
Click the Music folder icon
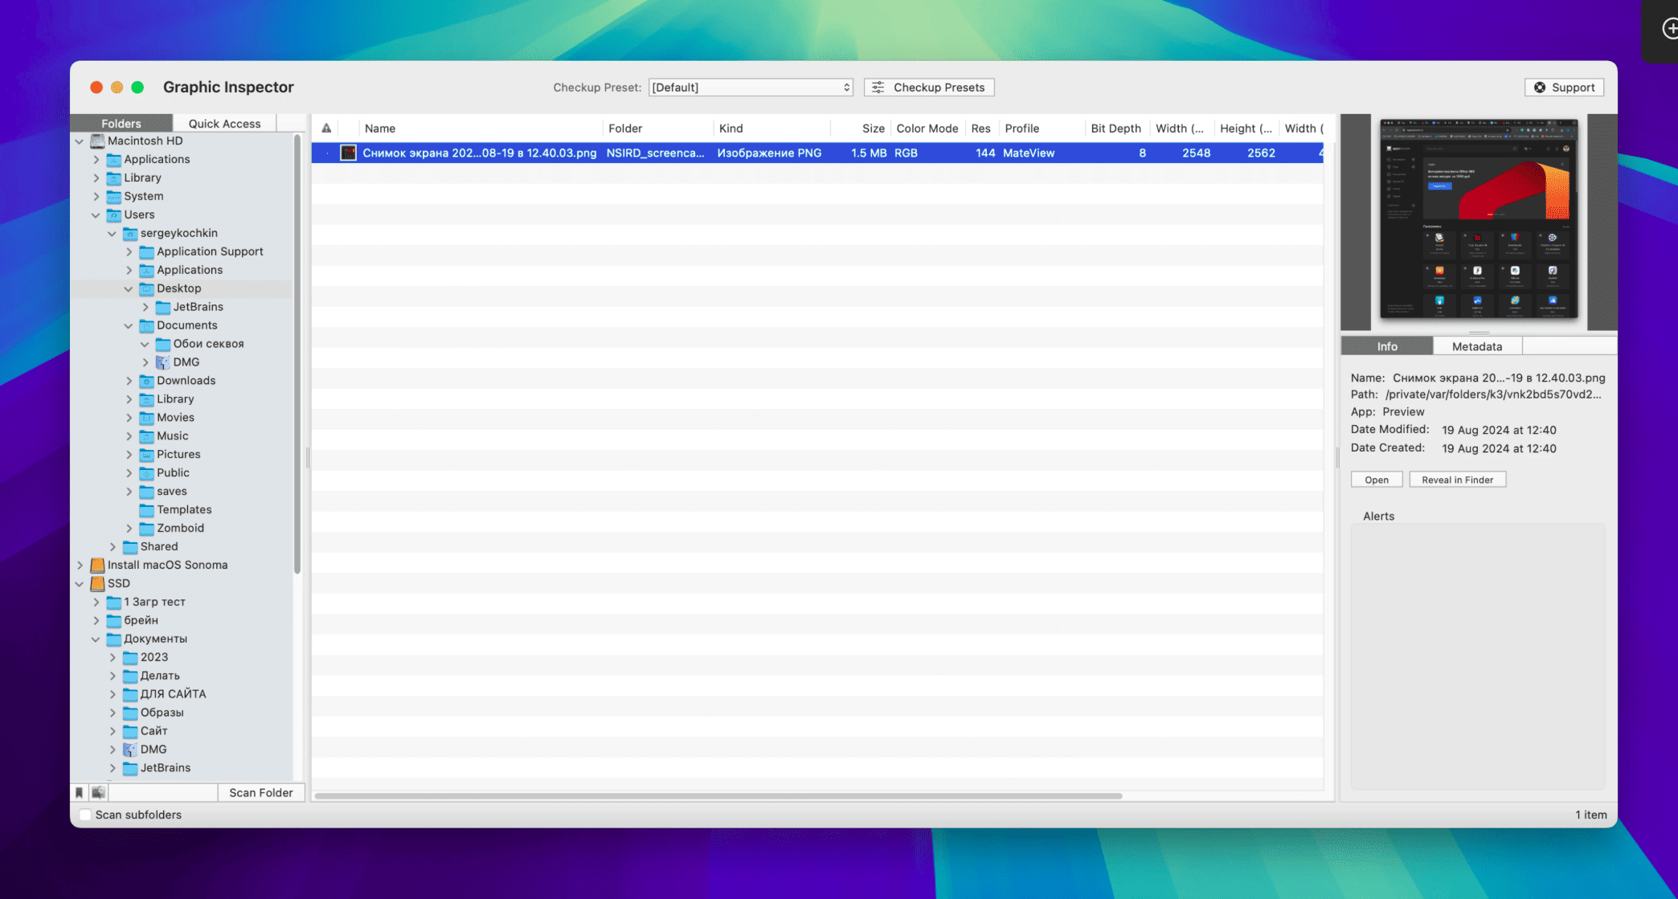coord(146,436)
